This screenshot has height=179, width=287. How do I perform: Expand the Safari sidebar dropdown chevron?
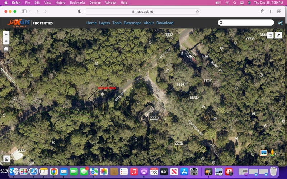click(x=30, y=11)
